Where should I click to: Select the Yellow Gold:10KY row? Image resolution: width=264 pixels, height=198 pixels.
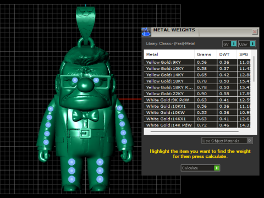pos(197,68)
